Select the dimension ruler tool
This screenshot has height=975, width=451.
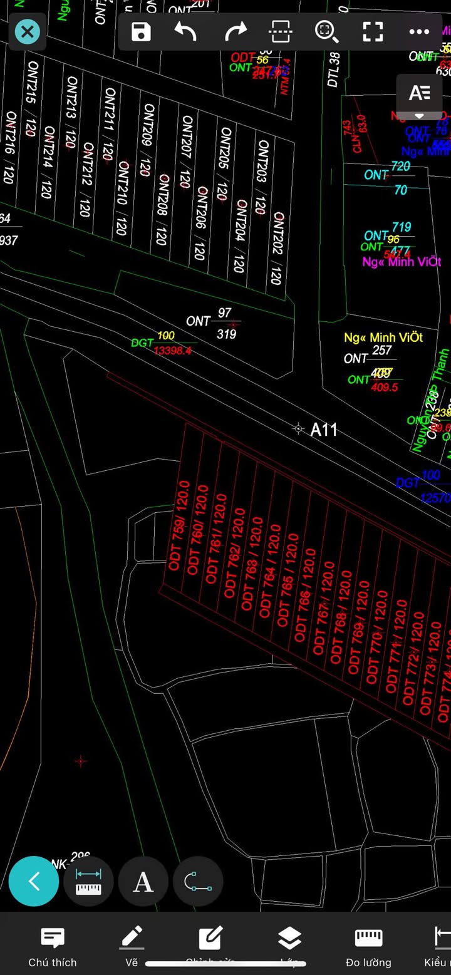[88, 881]
